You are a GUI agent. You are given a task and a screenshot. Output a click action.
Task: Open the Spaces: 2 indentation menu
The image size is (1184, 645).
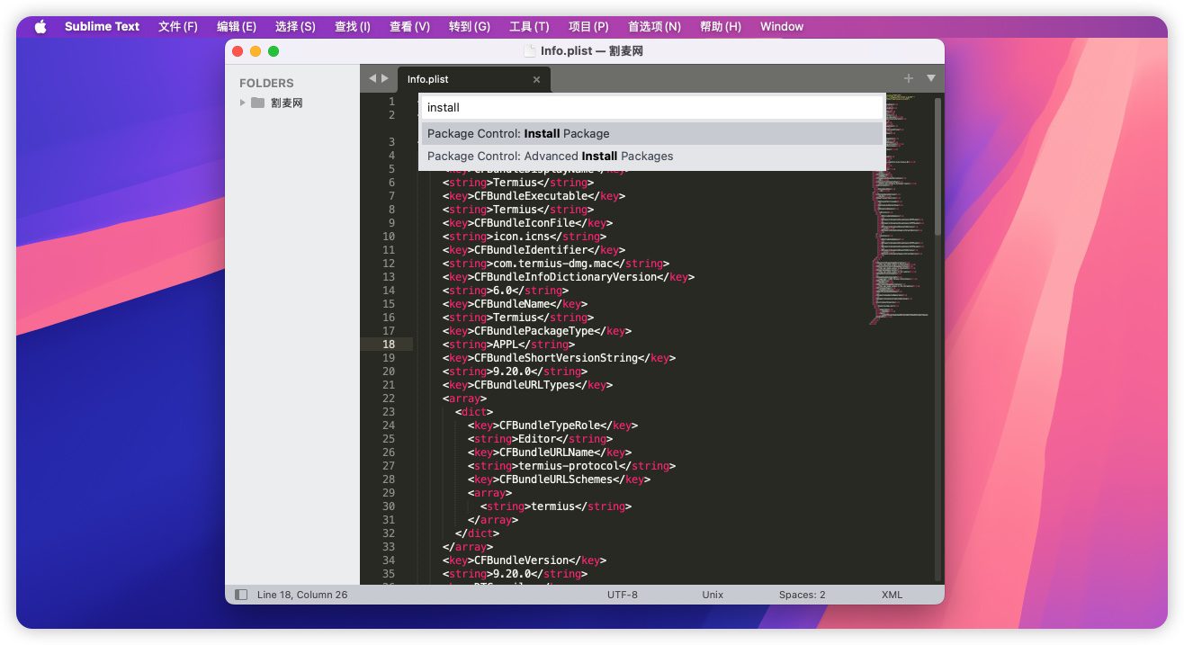pyautogui.click(x=802, y=595)
